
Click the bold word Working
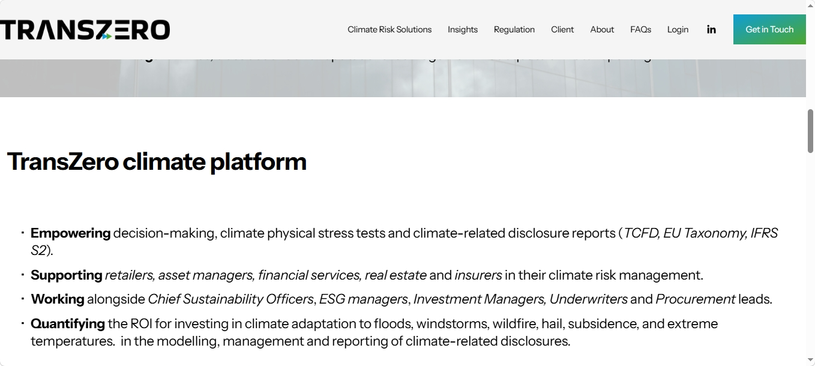(58, 299)
